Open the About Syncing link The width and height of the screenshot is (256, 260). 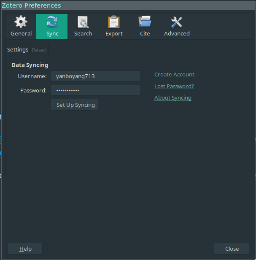173,98
